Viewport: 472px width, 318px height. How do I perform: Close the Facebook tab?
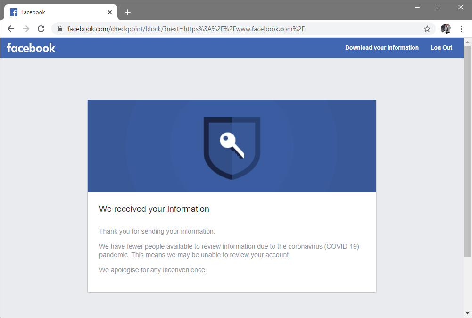(x=110, y=12)
